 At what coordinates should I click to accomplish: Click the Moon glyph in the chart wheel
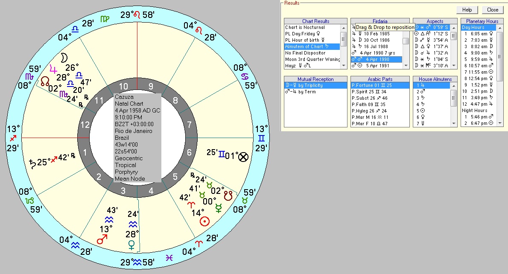[64, 58]
